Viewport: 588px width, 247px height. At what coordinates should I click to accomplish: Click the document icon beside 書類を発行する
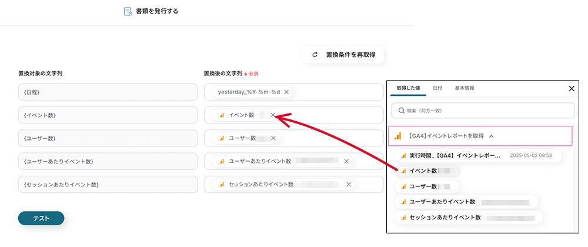coord(128,11)
